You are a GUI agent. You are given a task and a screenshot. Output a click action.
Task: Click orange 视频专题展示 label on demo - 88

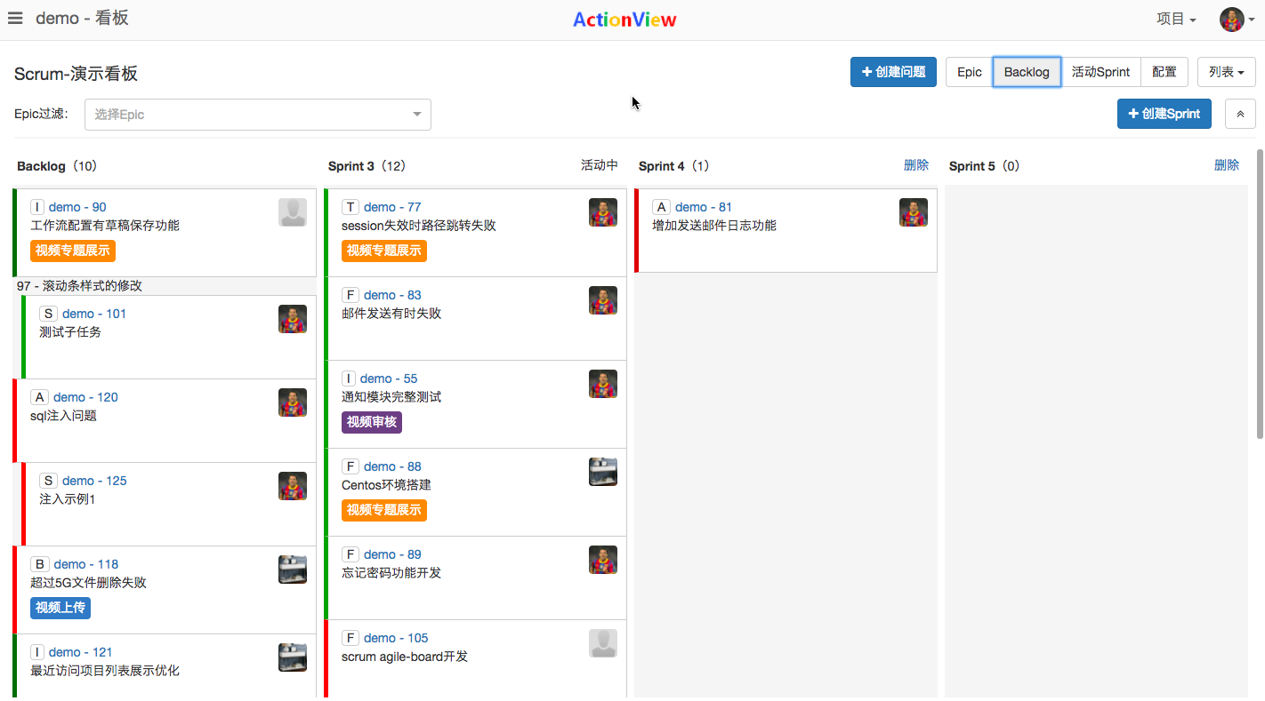384,510
